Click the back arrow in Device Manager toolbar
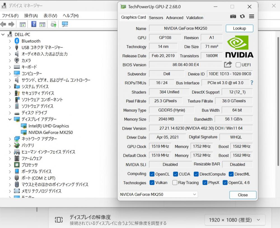This screenshot has width=280, height=228. [x=3, y=24]
